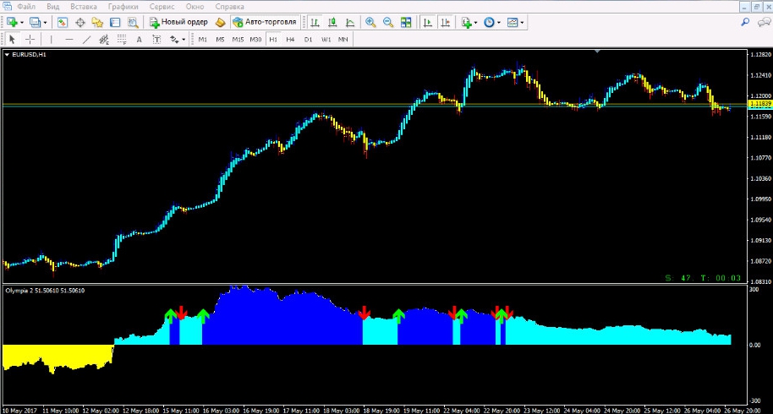
Task: Toggle the Auto-trading button
Action: (264, 22)
